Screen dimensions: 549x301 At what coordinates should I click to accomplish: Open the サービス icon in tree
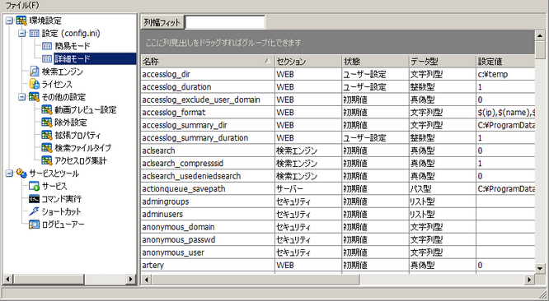pos(35,186)
